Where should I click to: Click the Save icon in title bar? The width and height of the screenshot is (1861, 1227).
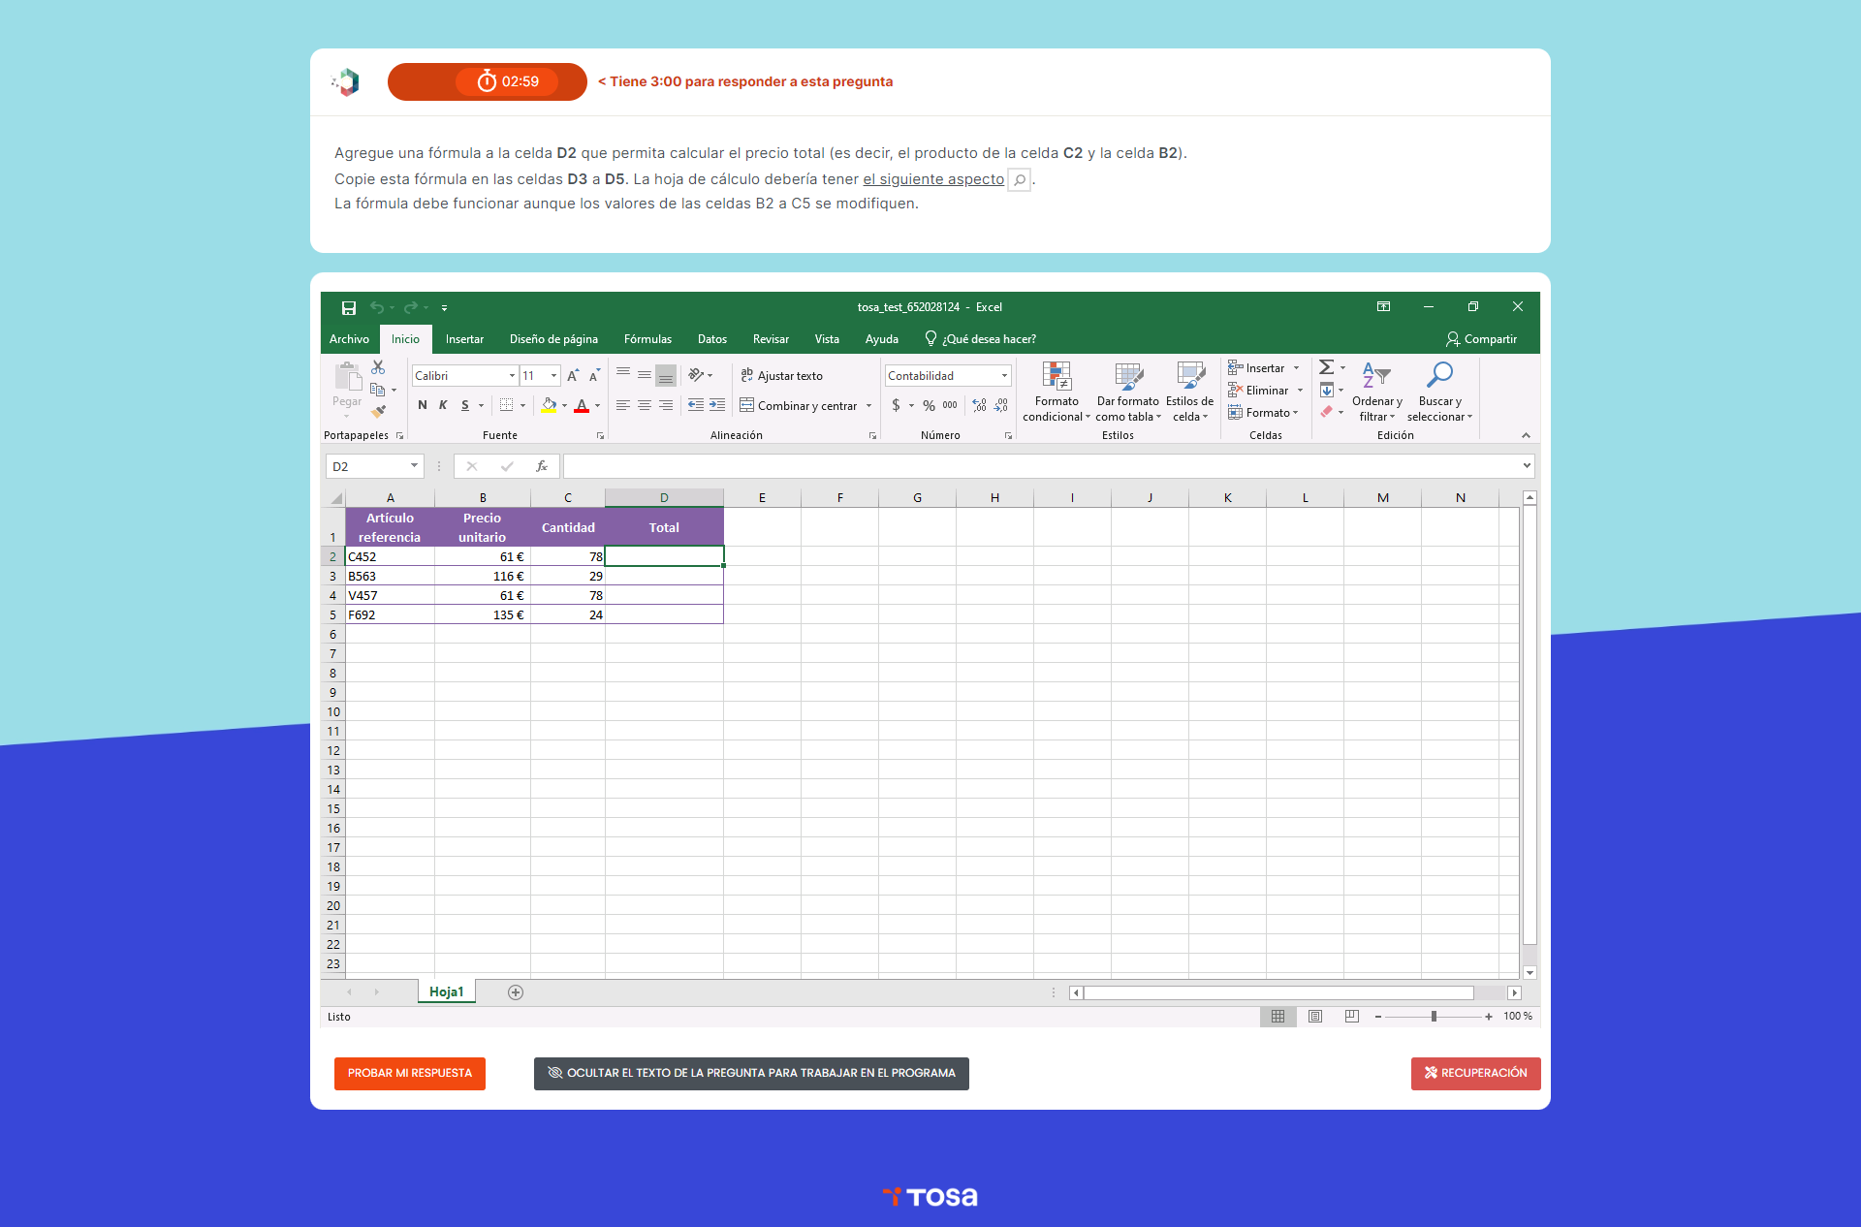coord(349,308)
